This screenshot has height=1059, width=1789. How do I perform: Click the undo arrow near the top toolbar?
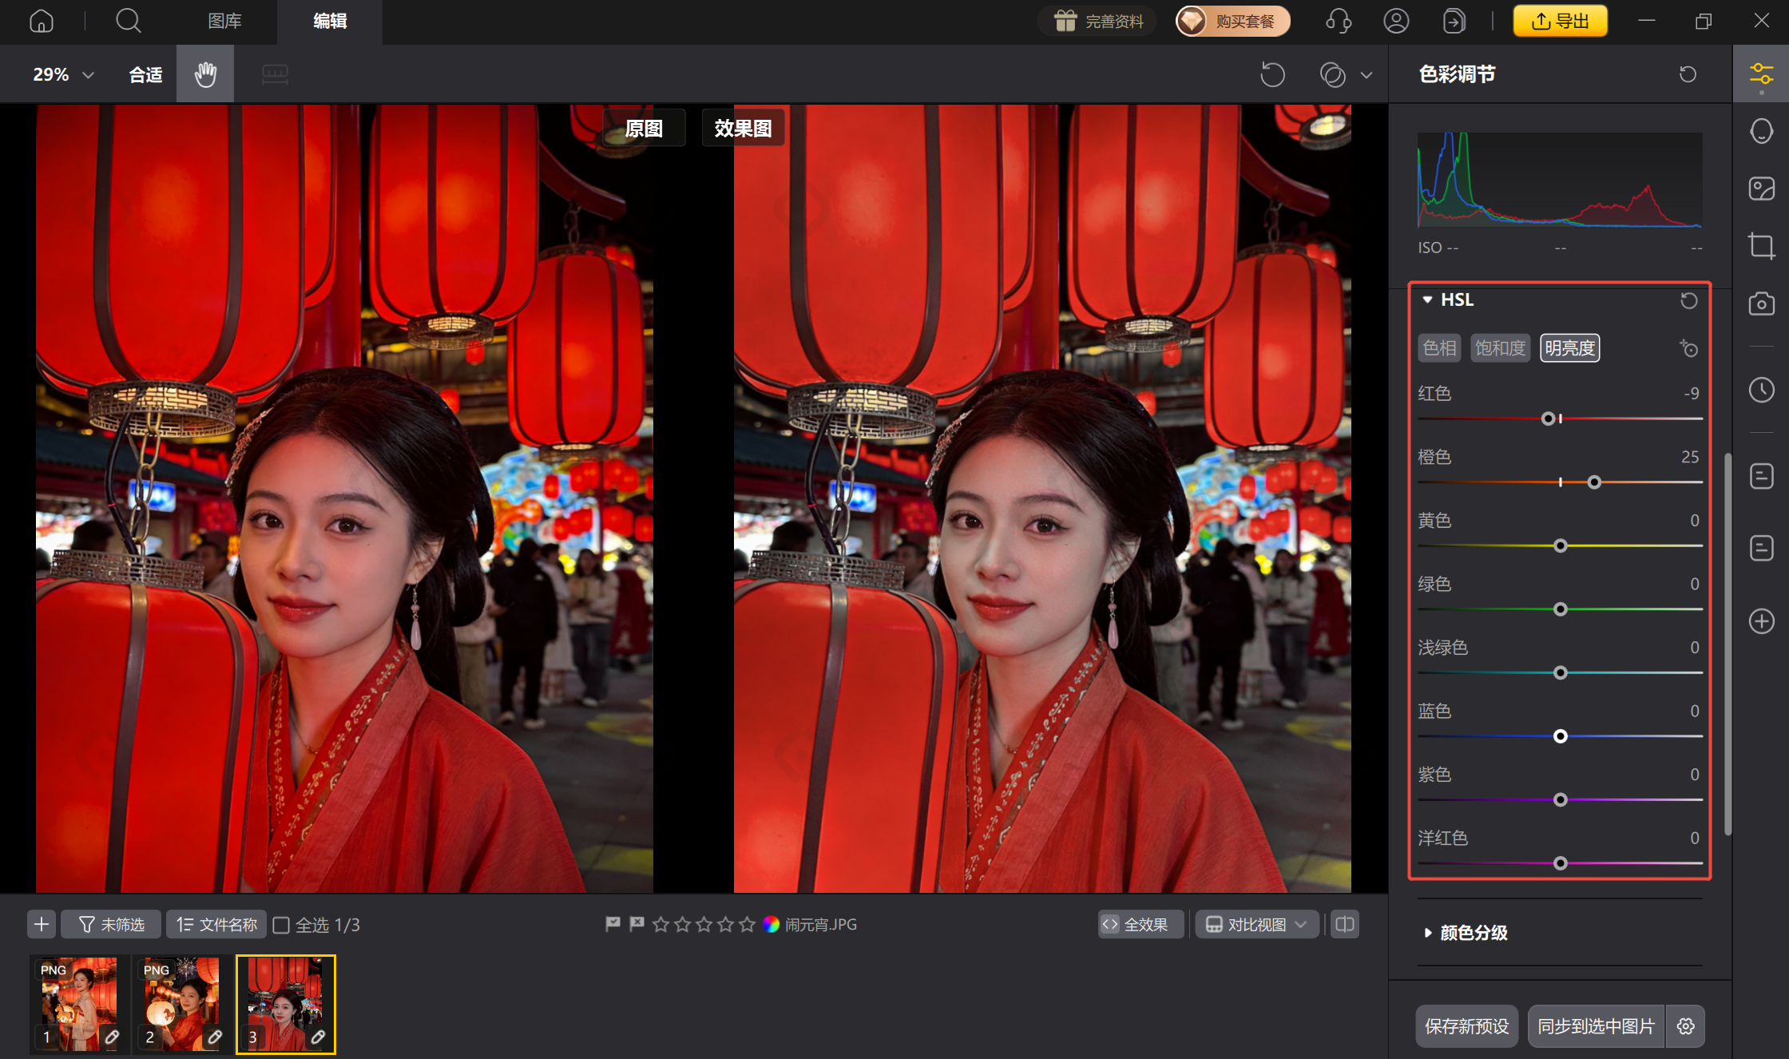[x=1272, y=73]
